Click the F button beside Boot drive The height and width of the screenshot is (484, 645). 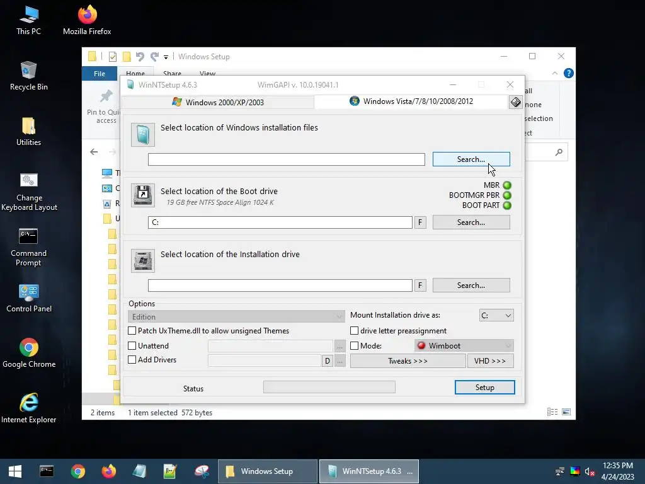(420, 222)
